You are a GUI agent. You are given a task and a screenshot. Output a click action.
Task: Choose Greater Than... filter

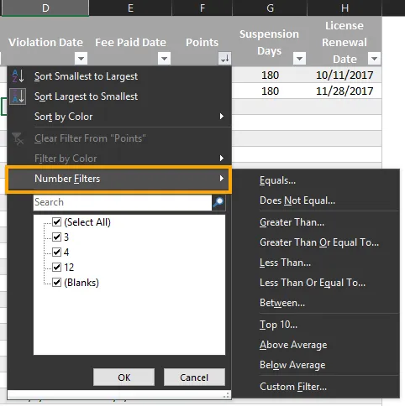(316, 222)
